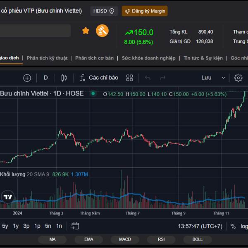Select the 1p time range
248x248 pixels.
37,226
